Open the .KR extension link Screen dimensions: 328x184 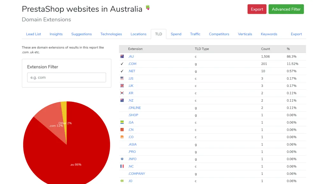coord(131,93)
